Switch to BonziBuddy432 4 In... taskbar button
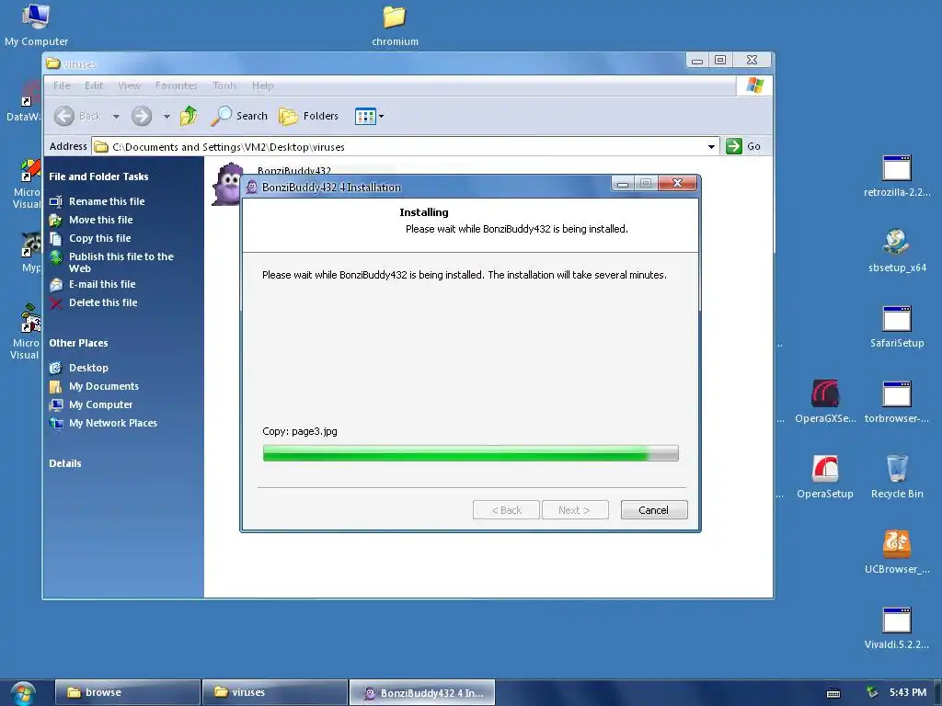The image size is (942, 706). [422, 693]
